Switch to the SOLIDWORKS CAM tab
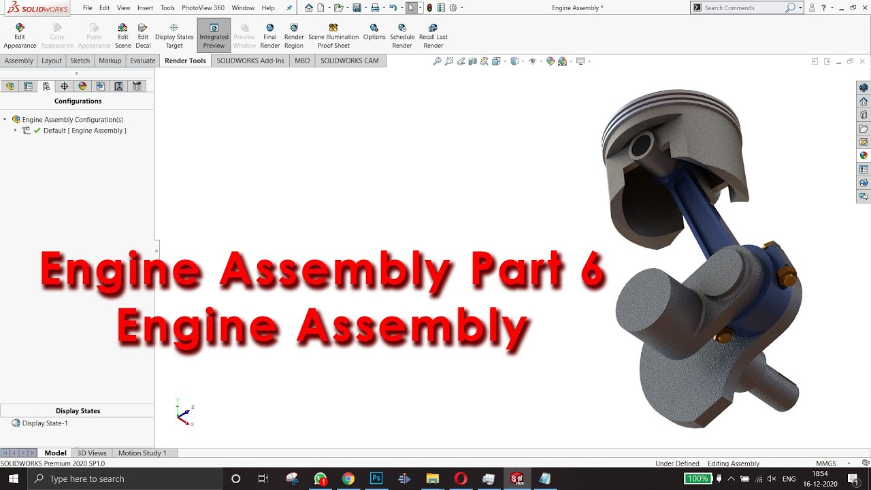The image size is (871, 490). 349,61
